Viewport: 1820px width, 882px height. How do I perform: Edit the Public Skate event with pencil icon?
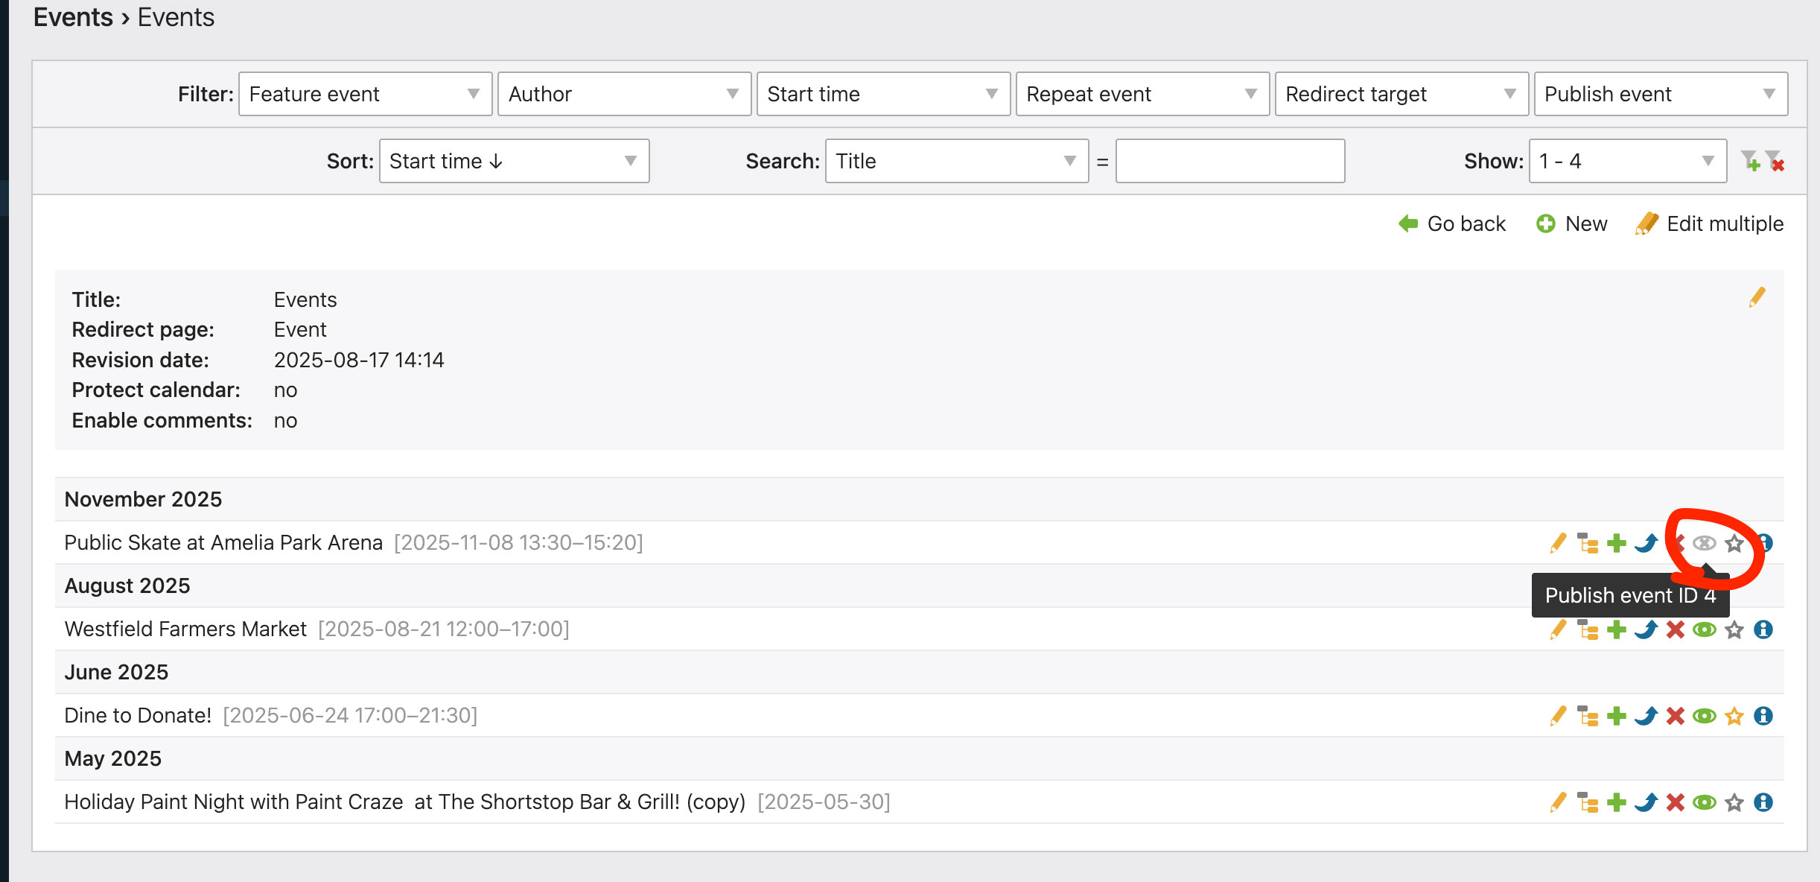point(1558,543)
